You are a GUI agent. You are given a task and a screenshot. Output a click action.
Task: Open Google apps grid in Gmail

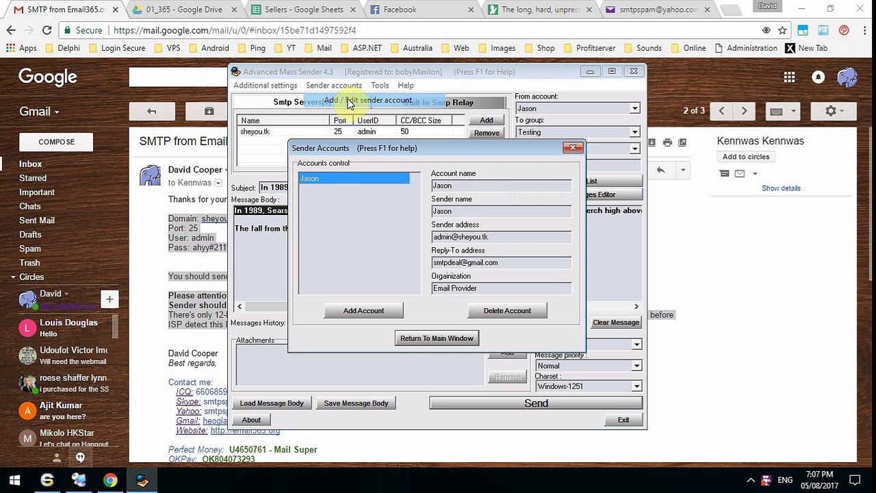(789, 77)
